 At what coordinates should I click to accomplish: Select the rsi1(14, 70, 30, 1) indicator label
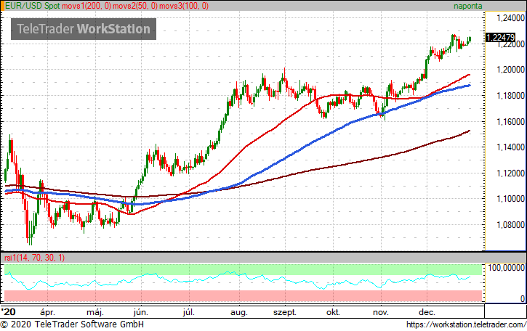pos(34,258)
